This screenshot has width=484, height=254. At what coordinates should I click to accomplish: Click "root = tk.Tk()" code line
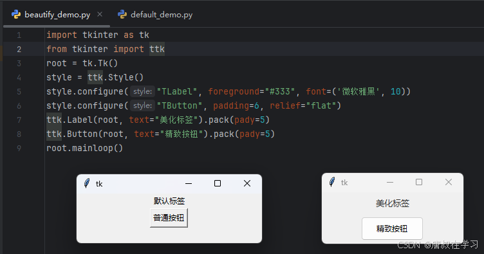tap(82, 63)
